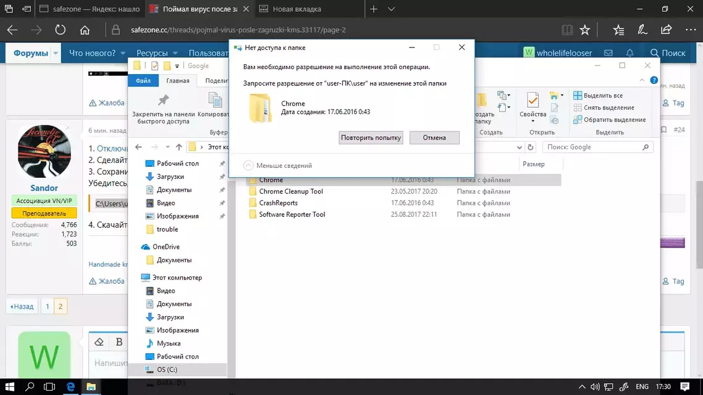This screenshot has width=703, height=395.
Task: Go back in the Edge browser
Action: [x=12, y=30]
